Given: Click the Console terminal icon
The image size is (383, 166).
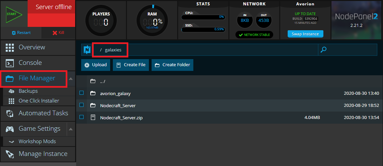Looking at the screenshot, I should (10, 63).
